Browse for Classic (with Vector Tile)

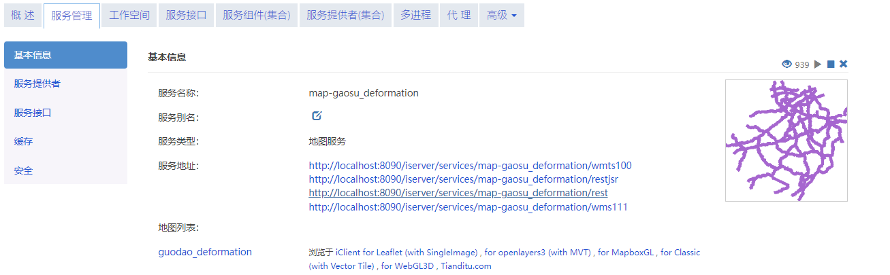coord(504,259)
